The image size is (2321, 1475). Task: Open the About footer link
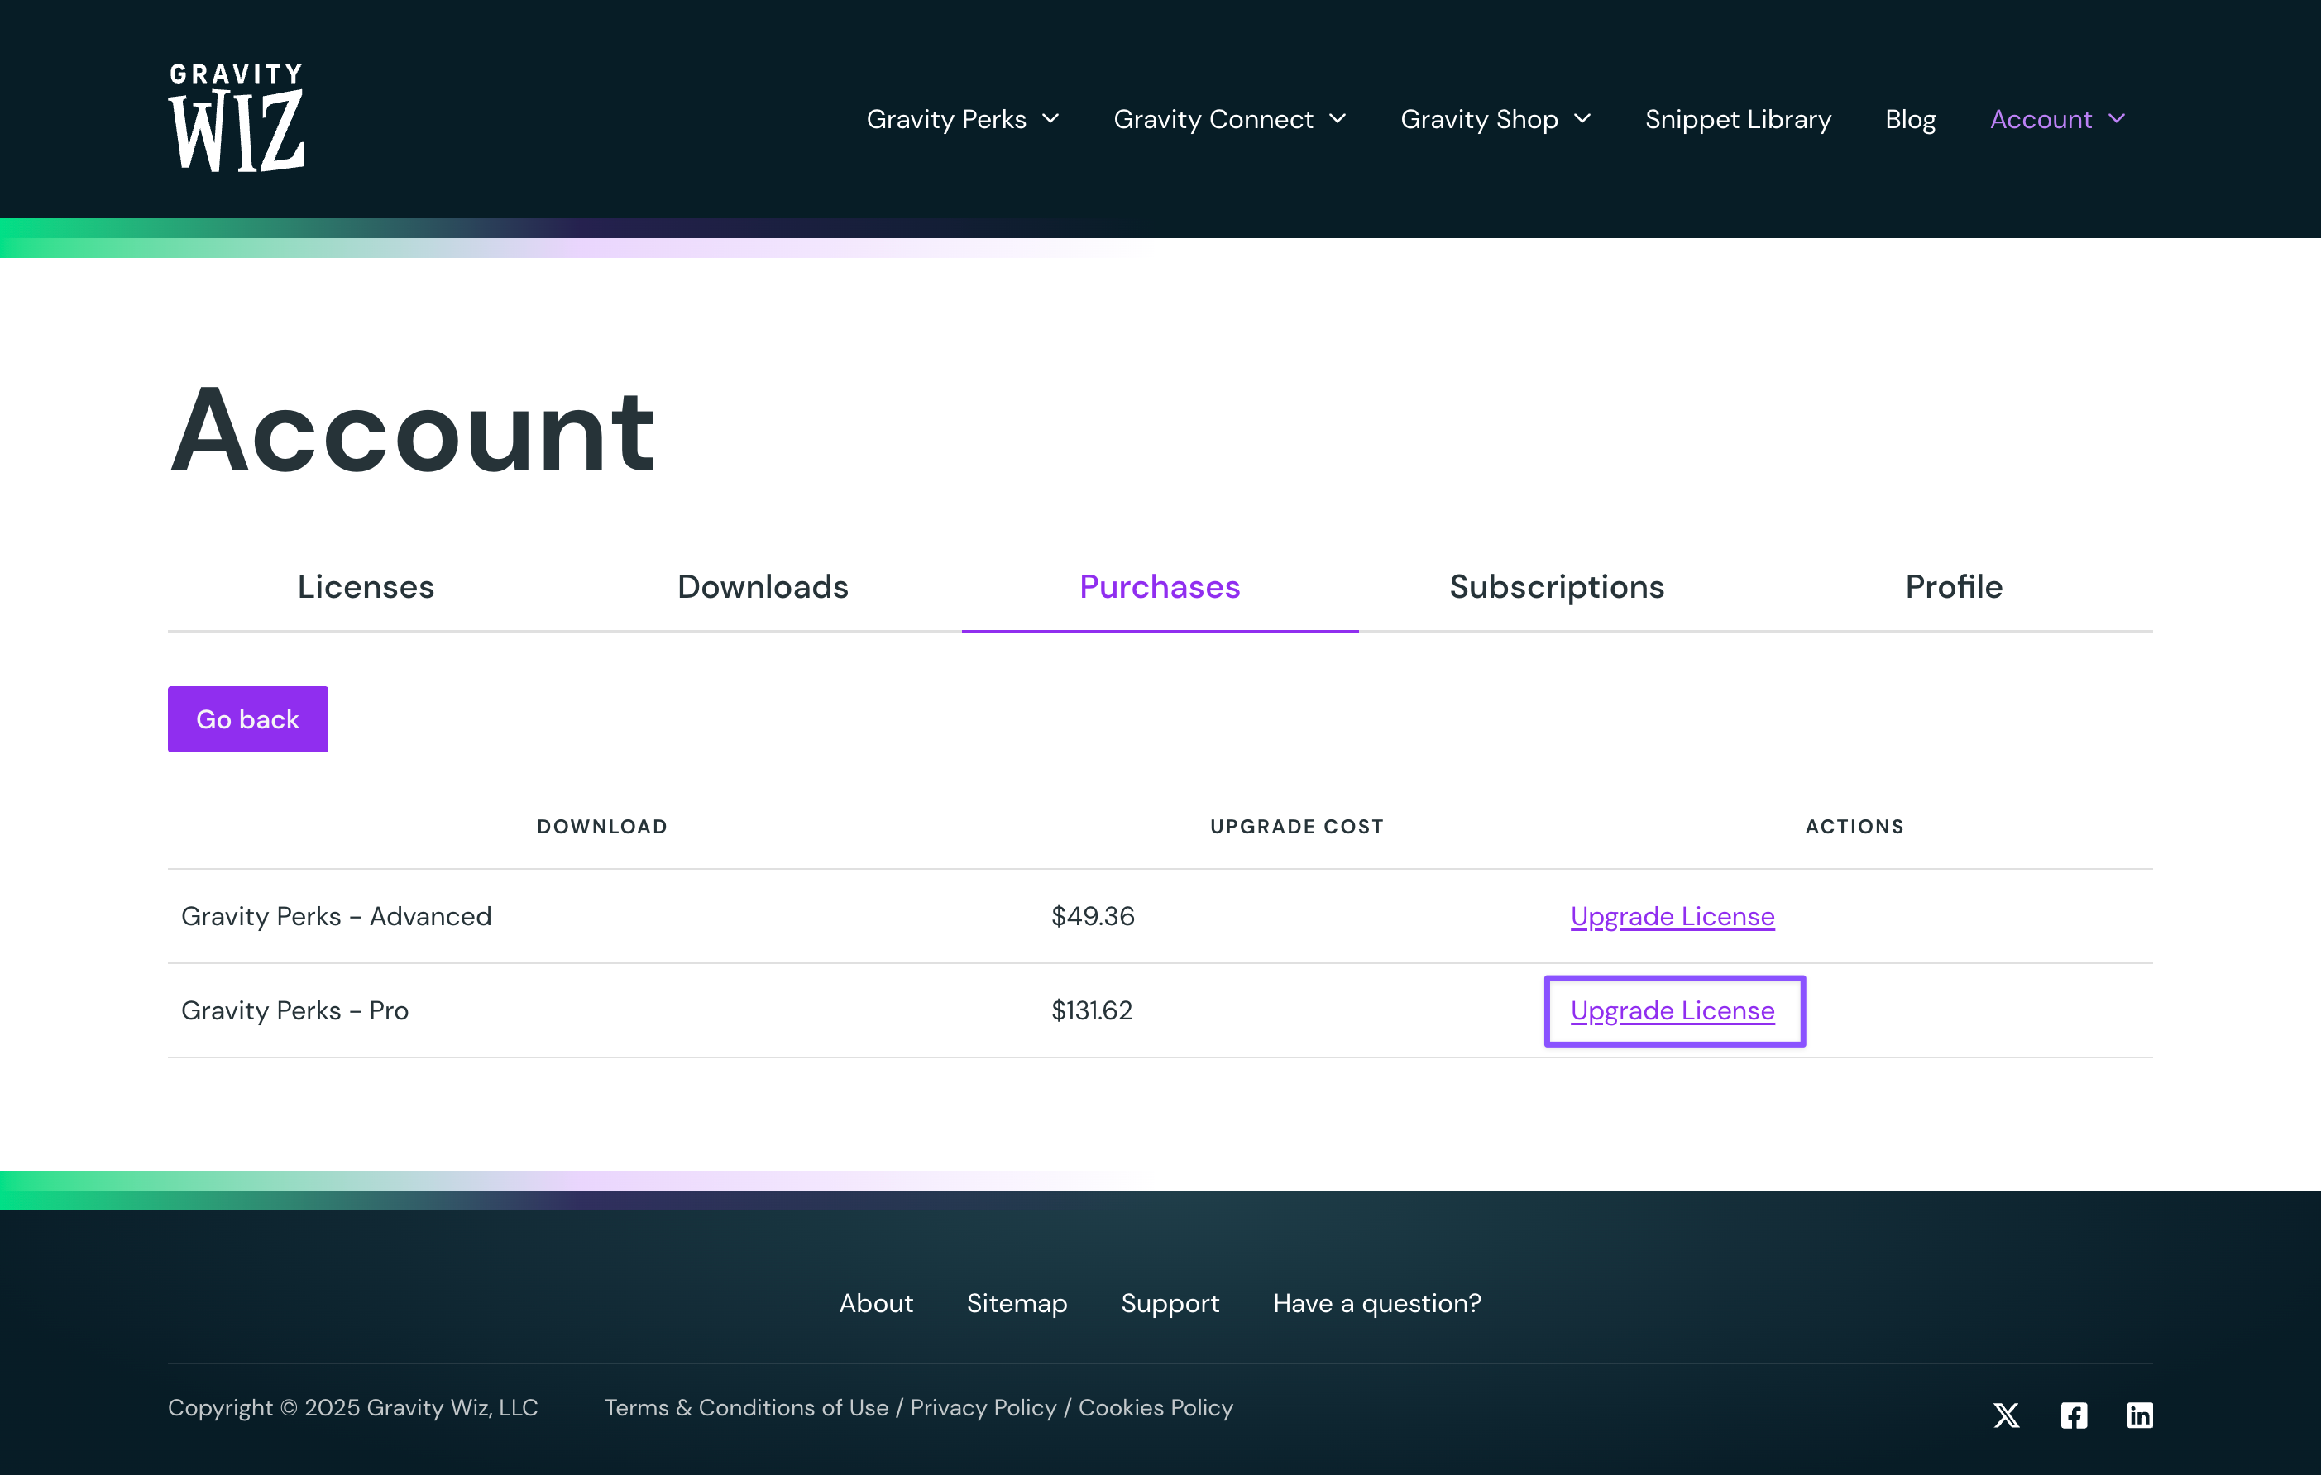pyautogui.click(x=876, y=1302)
